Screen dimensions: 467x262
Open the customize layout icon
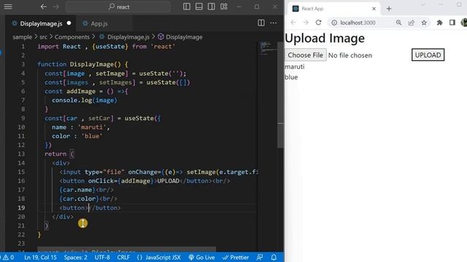point(224,7)
